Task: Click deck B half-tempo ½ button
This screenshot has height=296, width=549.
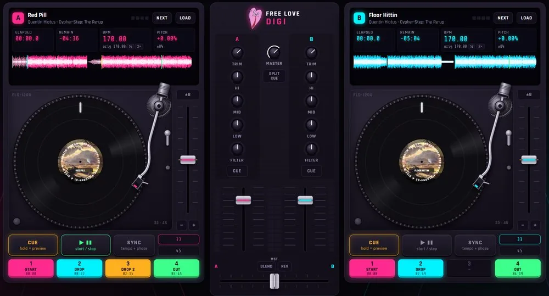Action: (472, 46)
